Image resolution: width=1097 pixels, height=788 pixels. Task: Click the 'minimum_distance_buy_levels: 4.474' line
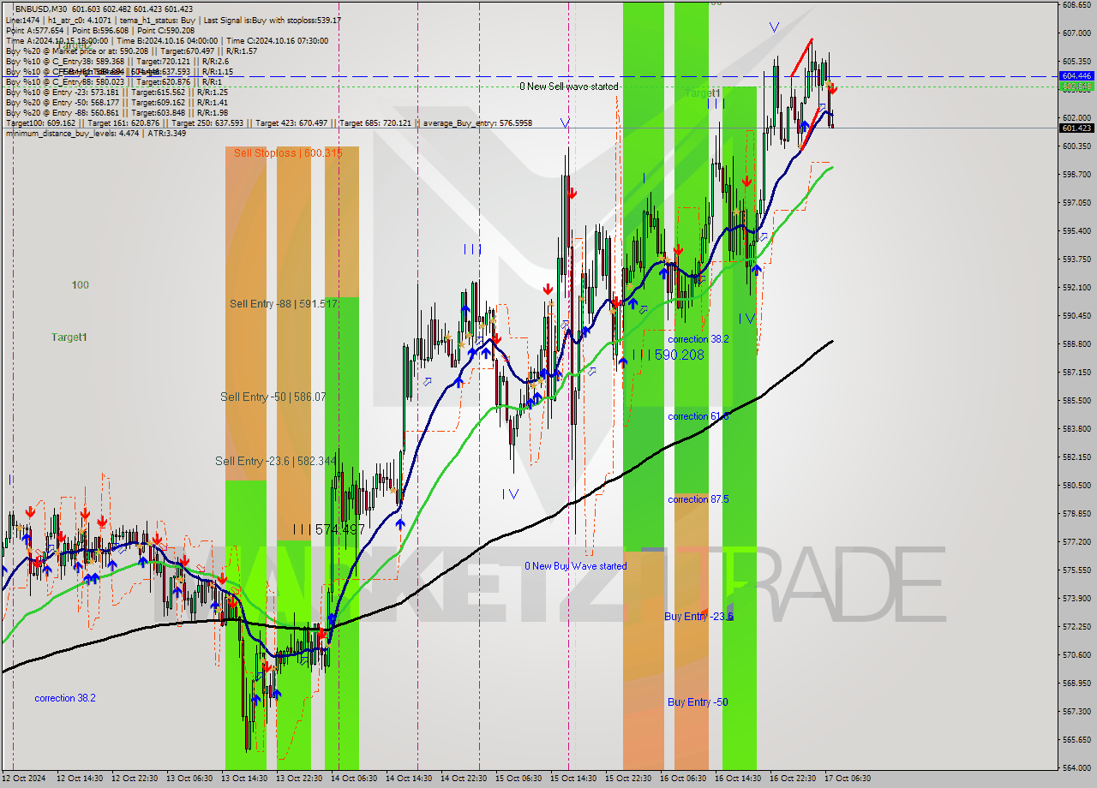tap(95, 133)
